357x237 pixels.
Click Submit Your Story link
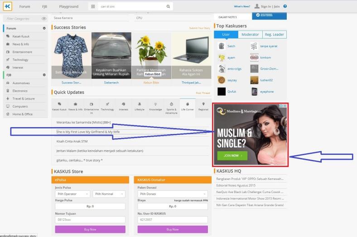[200, 28]
